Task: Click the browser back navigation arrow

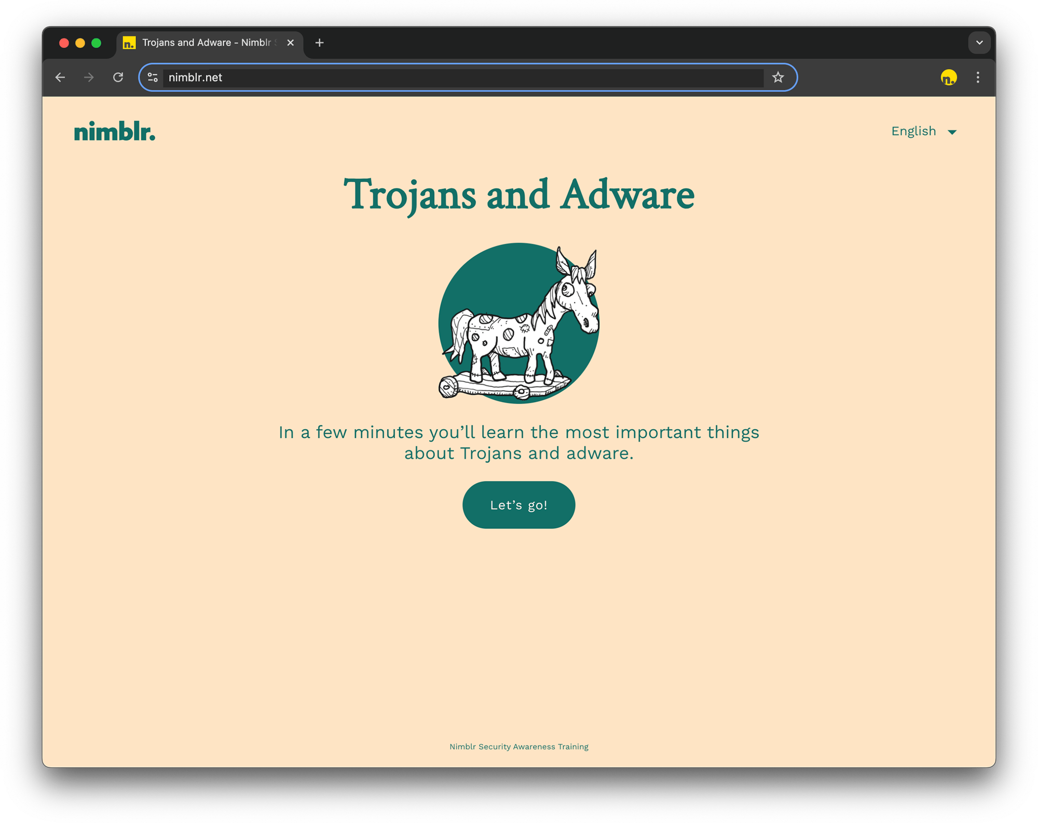Action: (x=60, y=77)
